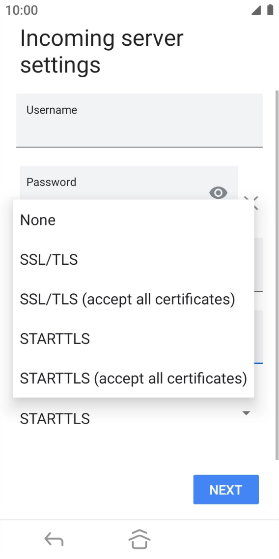The width and height of the screenshot is (279, 559).
Task: Tap the battery status icon
Action: pyautogui.click(x=270, y=10)
